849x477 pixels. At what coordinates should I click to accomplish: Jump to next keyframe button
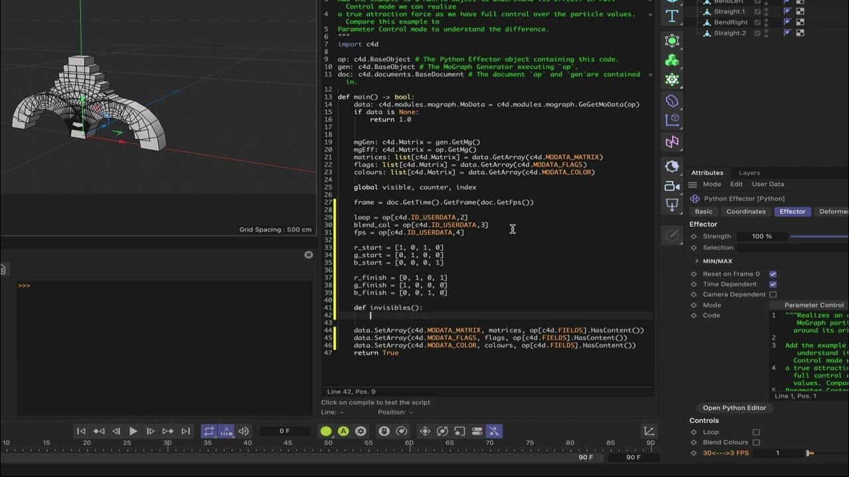tap(168, 431)
